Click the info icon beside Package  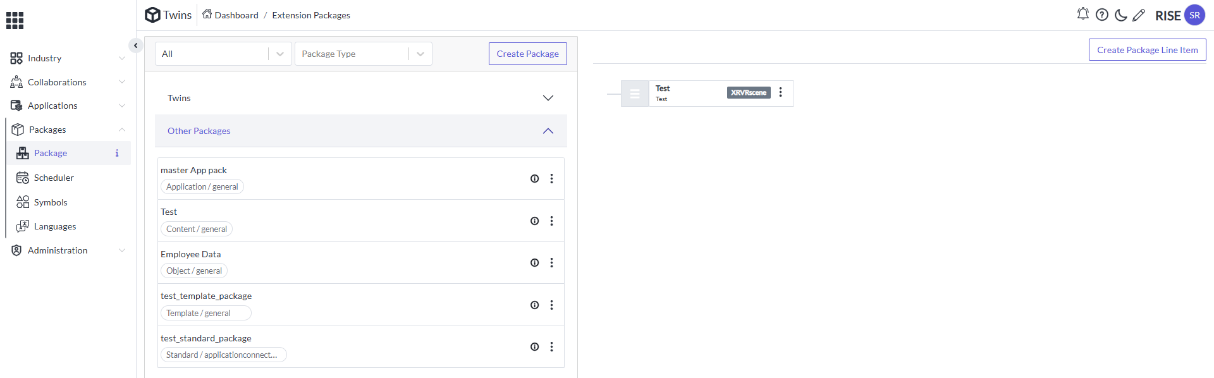117,153
